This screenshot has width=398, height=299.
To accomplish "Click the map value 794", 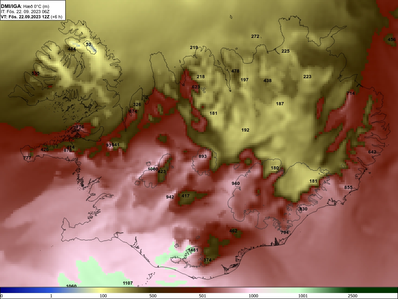I will pyautogui.click(x=285, y=232).
